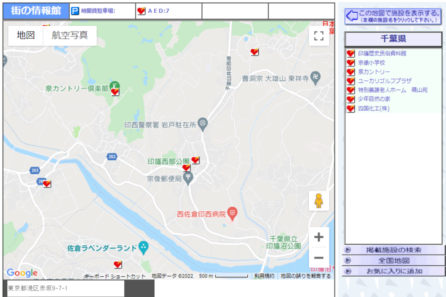Click the 千葉県 prefecture header
The width and height of the screenshot is (446, 297).
pyautogui.click(x=393, y=39)
